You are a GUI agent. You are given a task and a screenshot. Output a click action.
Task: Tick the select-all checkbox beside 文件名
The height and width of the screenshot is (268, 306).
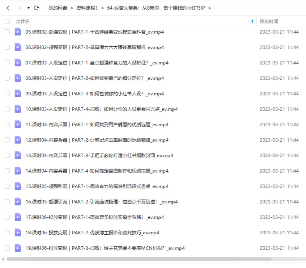(x=7, y=21)
